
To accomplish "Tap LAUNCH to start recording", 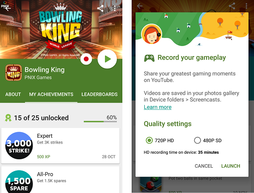I will tap(231, 166).
